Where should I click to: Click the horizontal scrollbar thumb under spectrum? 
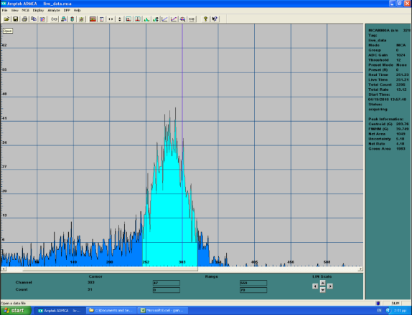(110, 269)
